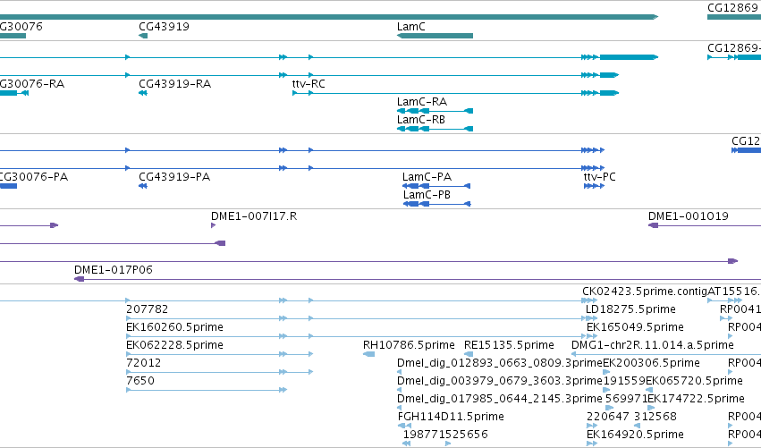The image size is (761, 448).
Task: Select the LamC-RA transcript label
Action: [x=422, y=102]
